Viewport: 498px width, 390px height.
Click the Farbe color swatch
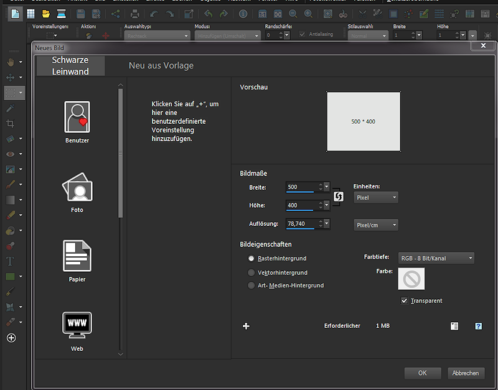(411, 279)
